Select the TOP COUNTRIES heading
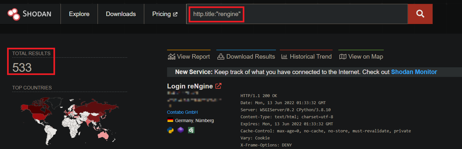The width and height of the screenshot is (462, 149). click(x=32, y=88)
